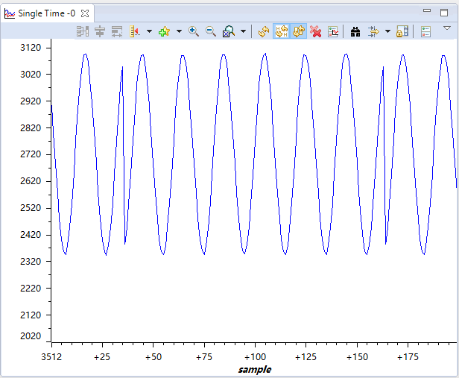The width and height of the screenshot is (459, 378).
Task: Click the reset zoom magnifier icon
Action: [229, 31]
